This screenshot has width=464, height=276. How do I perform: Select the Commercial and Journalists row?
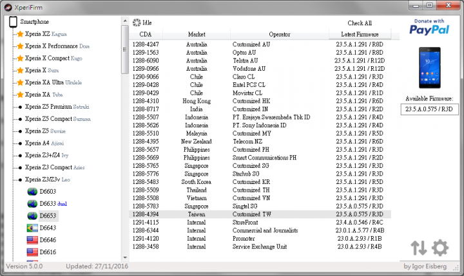point(260,230)
